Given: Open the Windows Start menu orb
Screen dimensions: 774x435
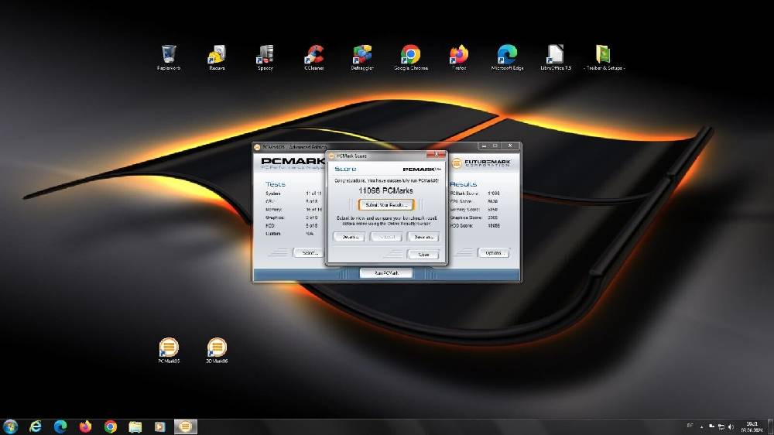Looking at the screenshot, I should 10,426.
